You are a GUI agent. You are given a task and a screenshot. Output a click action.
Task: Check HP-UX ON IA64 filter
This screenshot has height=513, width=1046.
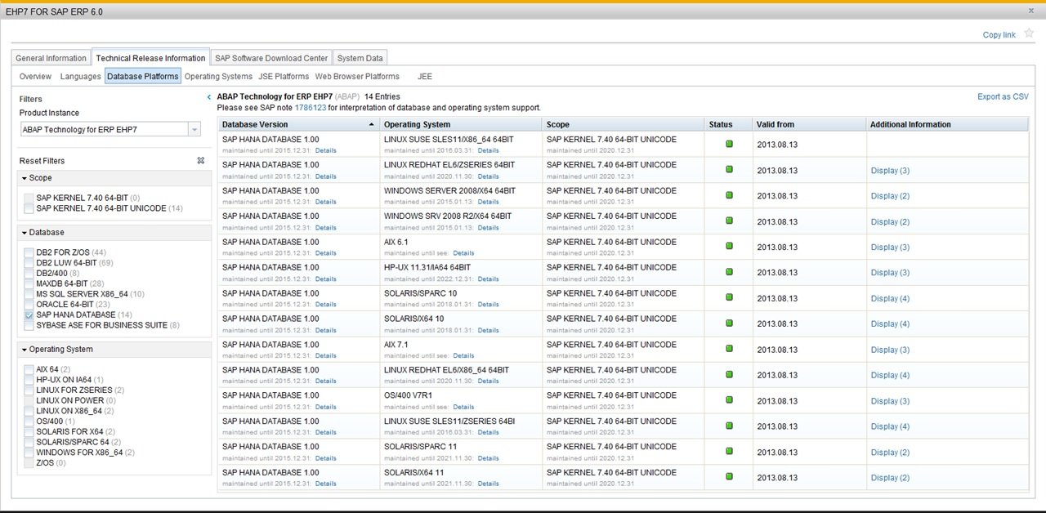point(29,380)
